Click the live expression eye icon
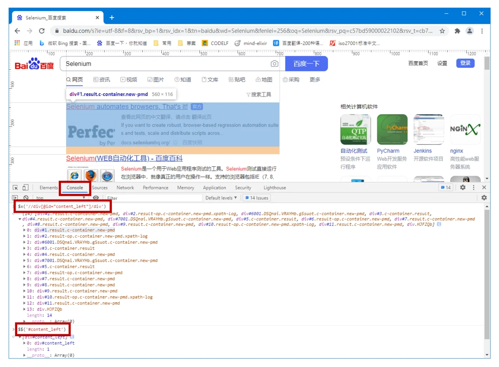 (x=96, y=198)
